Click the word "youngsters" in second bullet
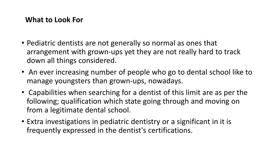 (x=72, y=81)
